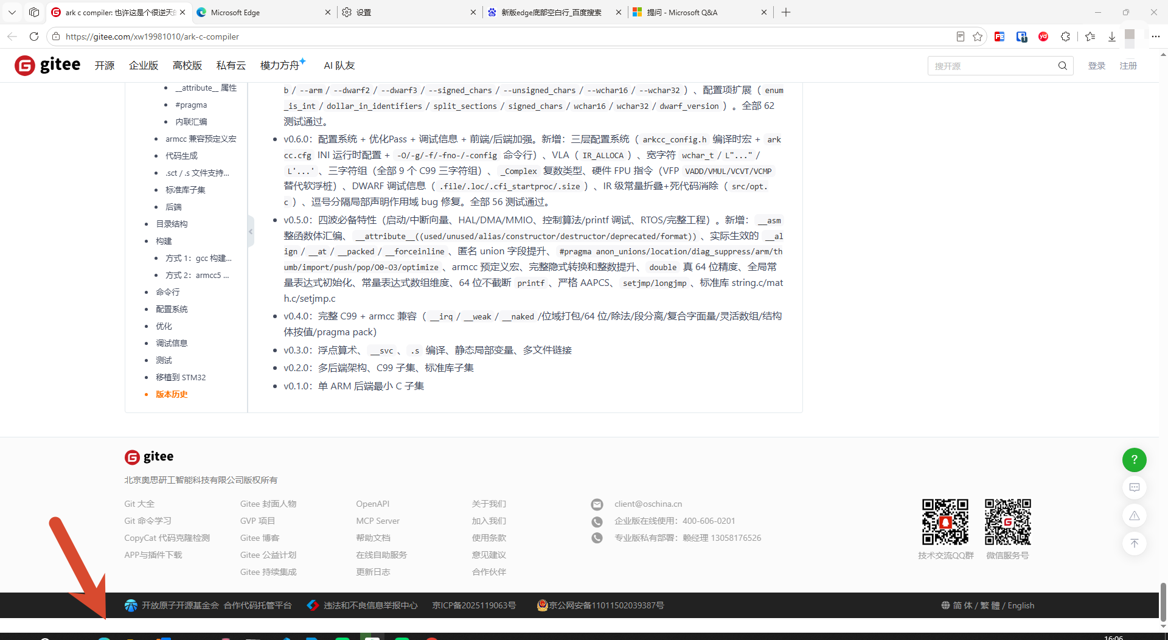
Task: Open 关于我们 footer link
Action: pos(488,504)
